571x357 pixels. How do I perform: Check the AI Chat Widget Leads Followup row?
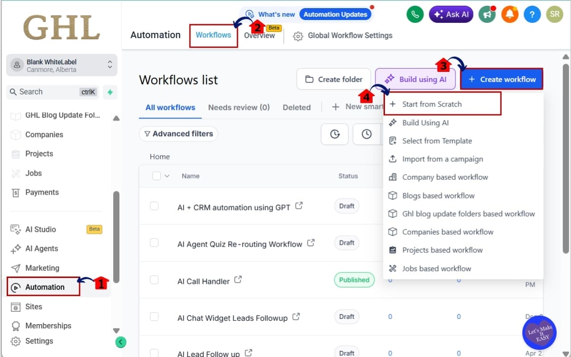click(154, 316)
